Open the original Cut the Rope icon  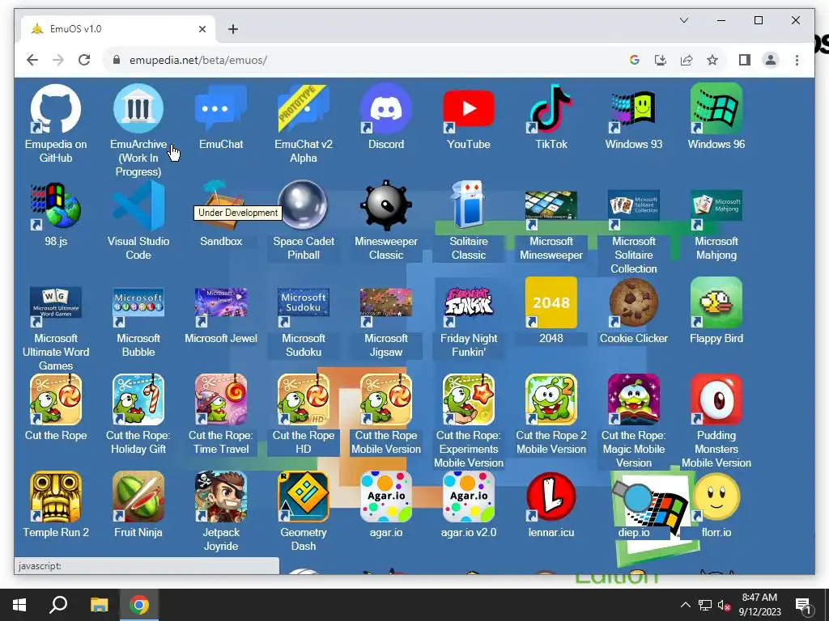56,399
